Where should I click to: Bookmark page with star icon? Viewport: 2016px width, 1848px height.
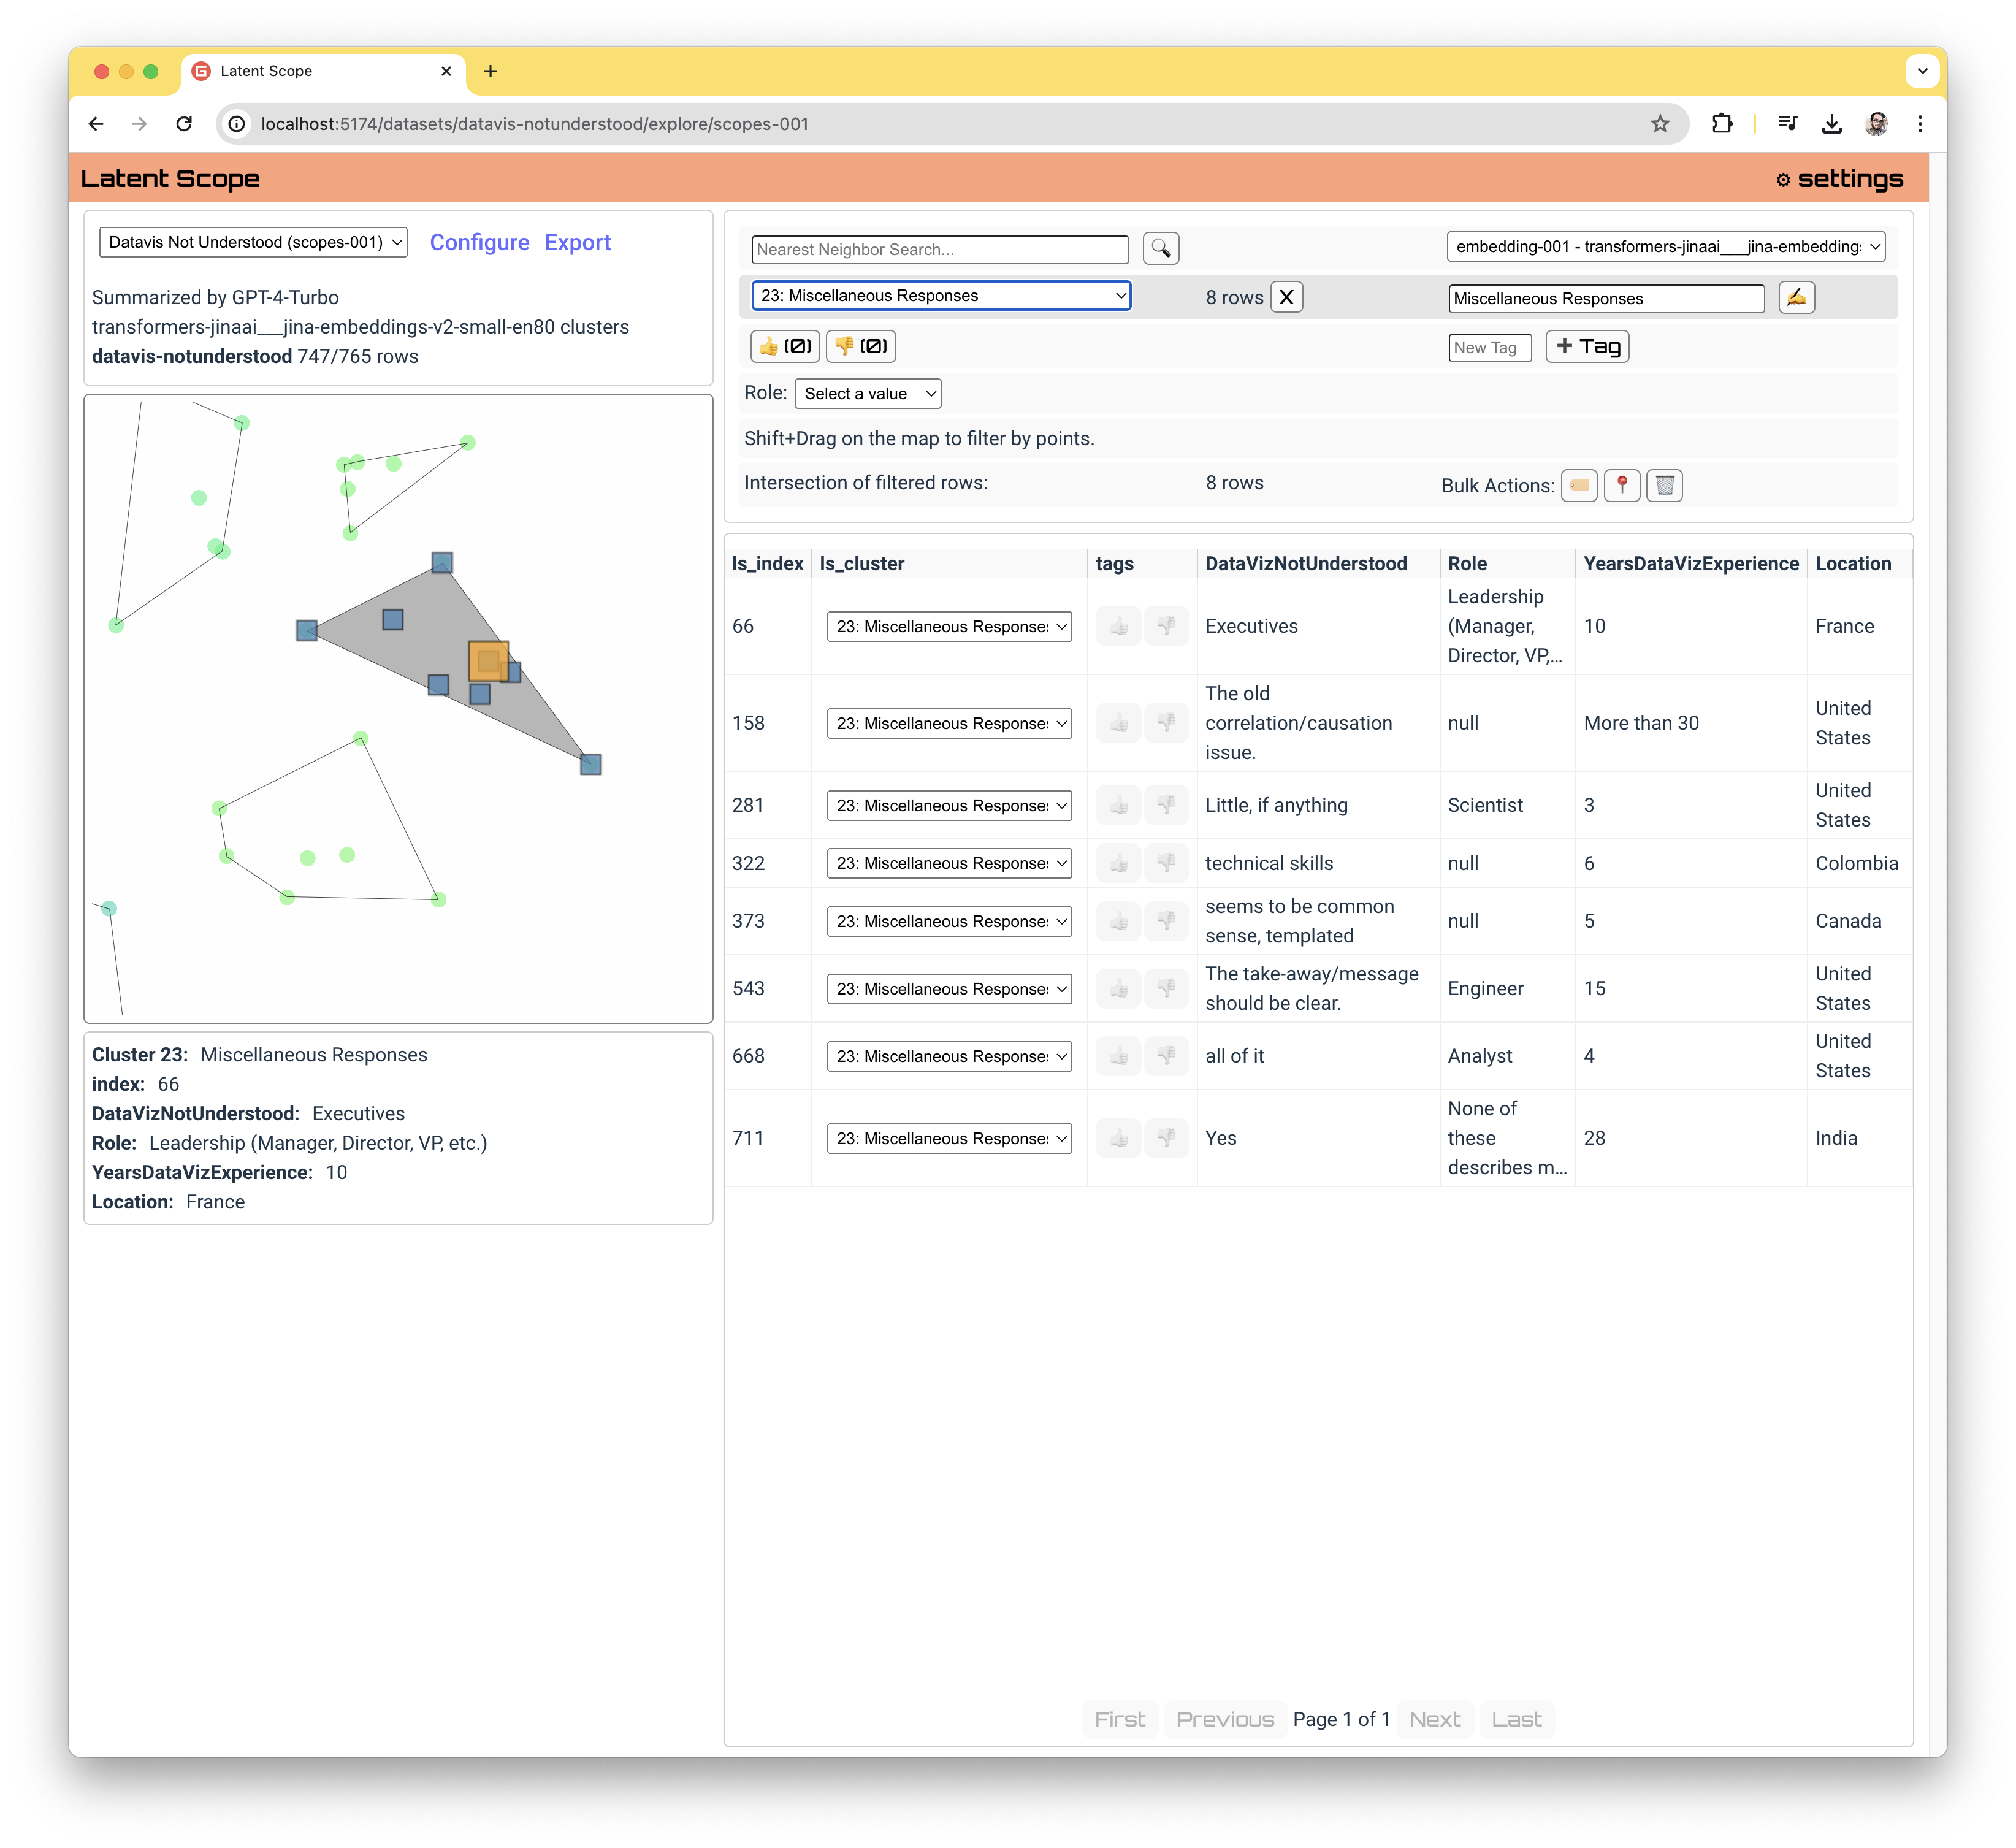point(1660,124)
